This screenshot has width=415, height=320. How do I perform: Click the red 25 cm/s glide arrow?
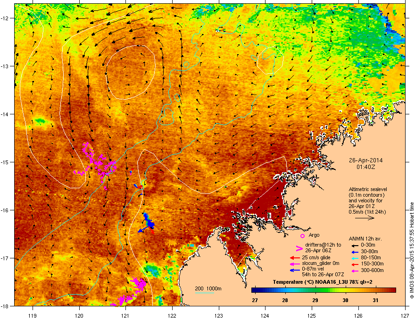click(295, 258)
